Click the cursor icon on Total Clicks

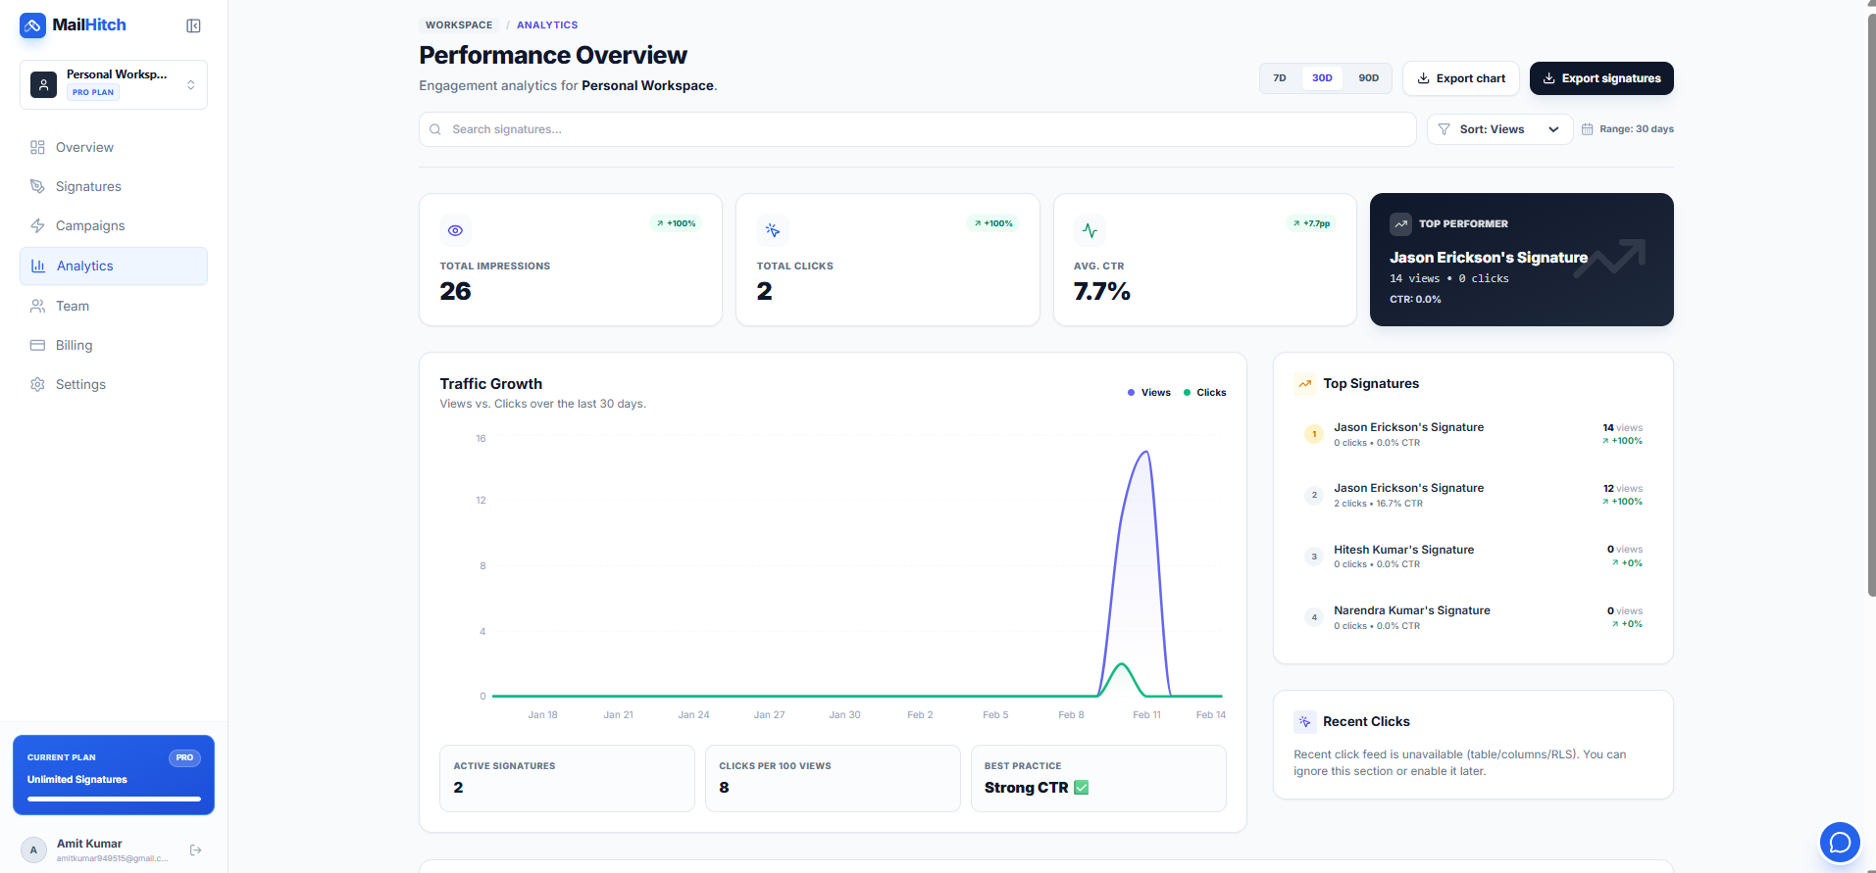tap(773, 230)
